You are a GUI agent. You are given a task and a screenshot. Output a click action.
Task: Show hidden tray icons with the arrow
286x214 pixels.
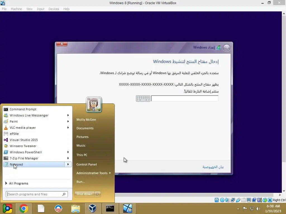[238, 209]
